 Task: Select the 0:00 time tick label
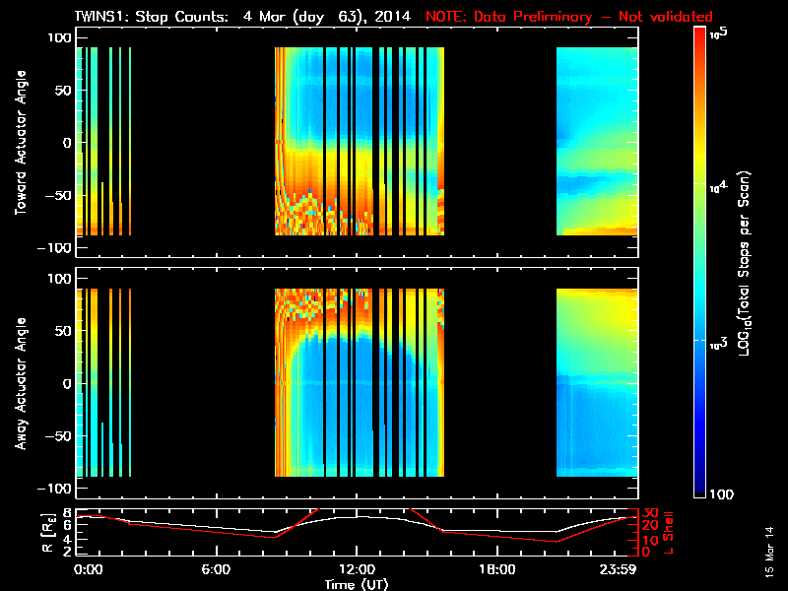coord(88,570)
